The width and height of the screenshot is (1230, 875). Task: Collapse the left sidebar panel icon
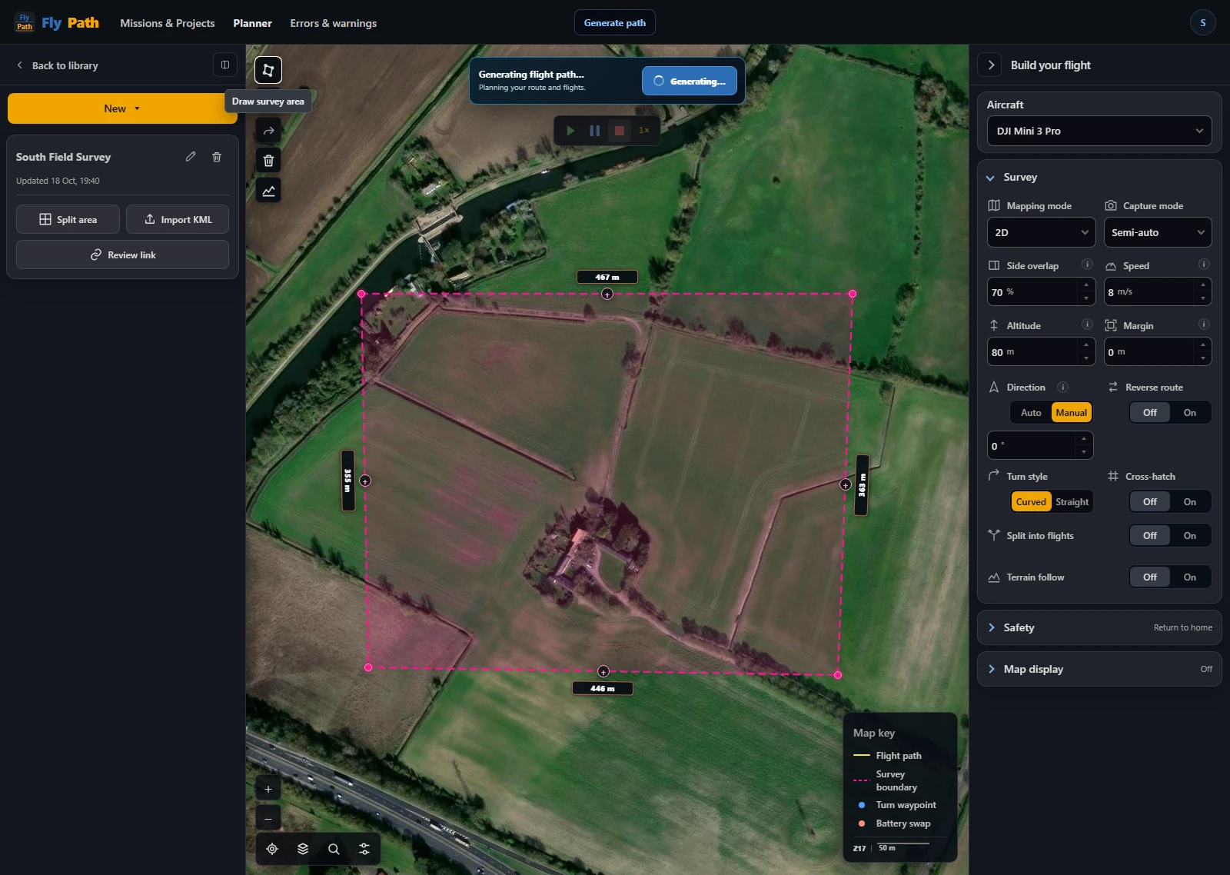coord(225,65)
